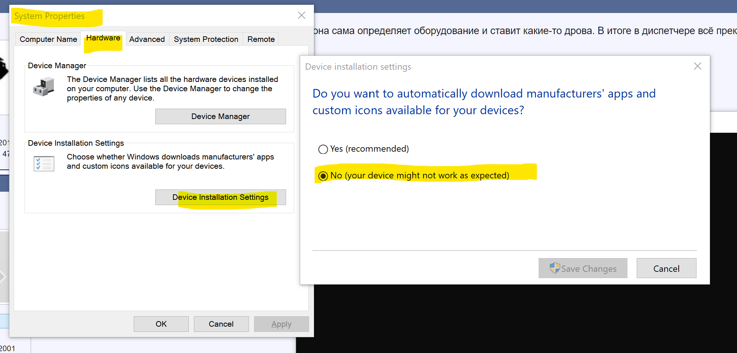Click OK in System Properties

[x=161, y=324]
